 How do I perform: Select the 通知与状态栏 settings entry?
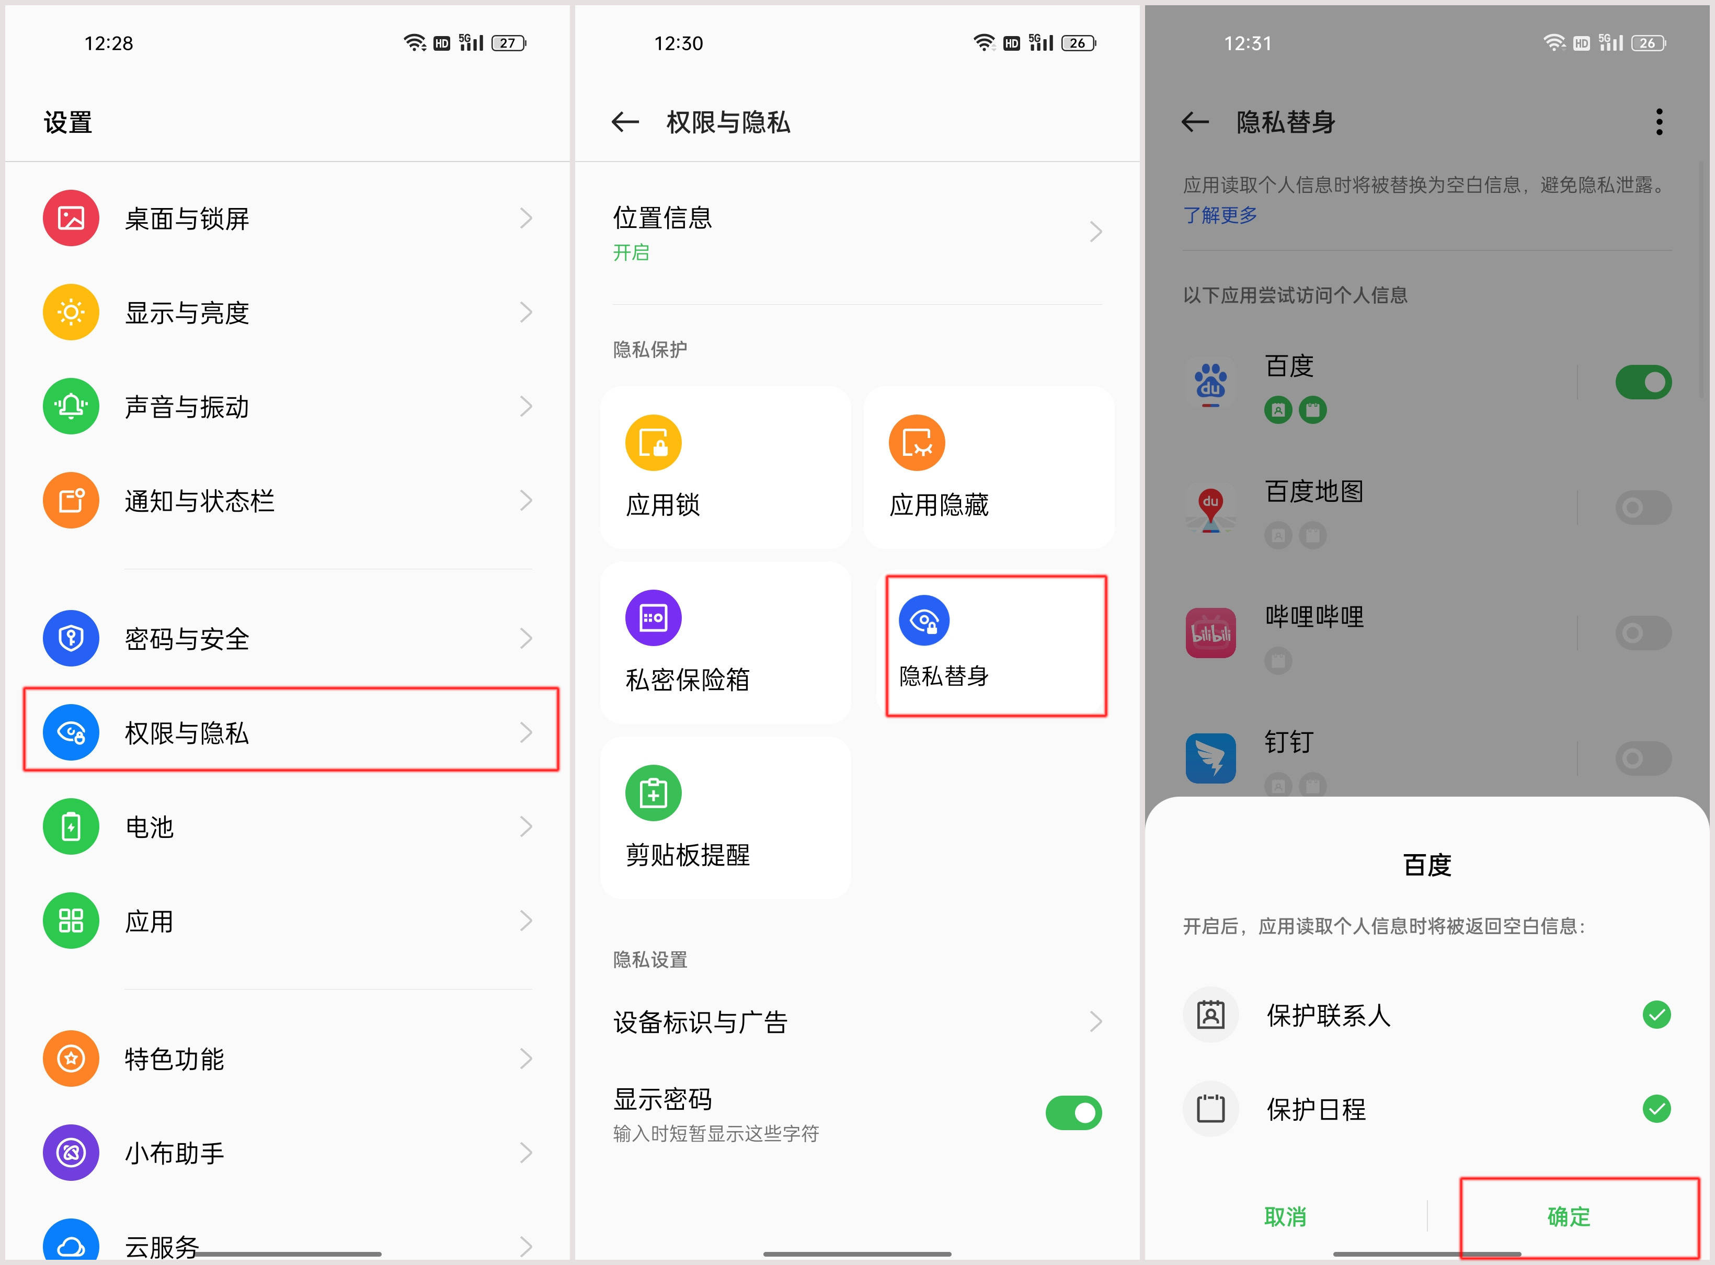287,501
